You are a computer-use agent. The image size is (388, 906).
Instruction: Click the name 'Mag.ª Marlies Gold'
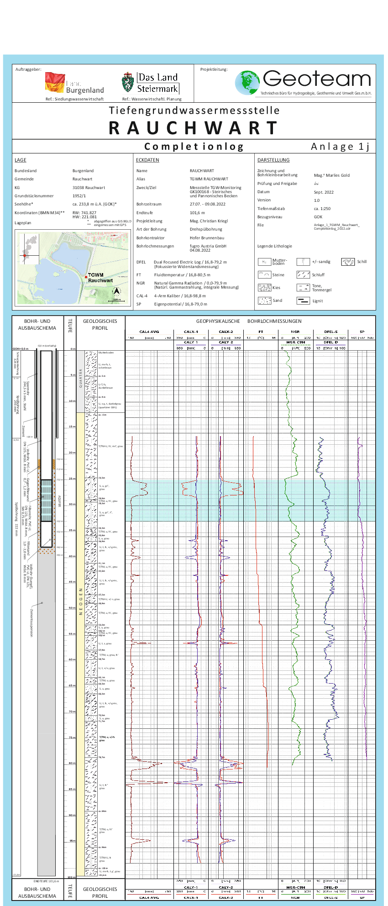pyautogui.click(x=332, y=175)
